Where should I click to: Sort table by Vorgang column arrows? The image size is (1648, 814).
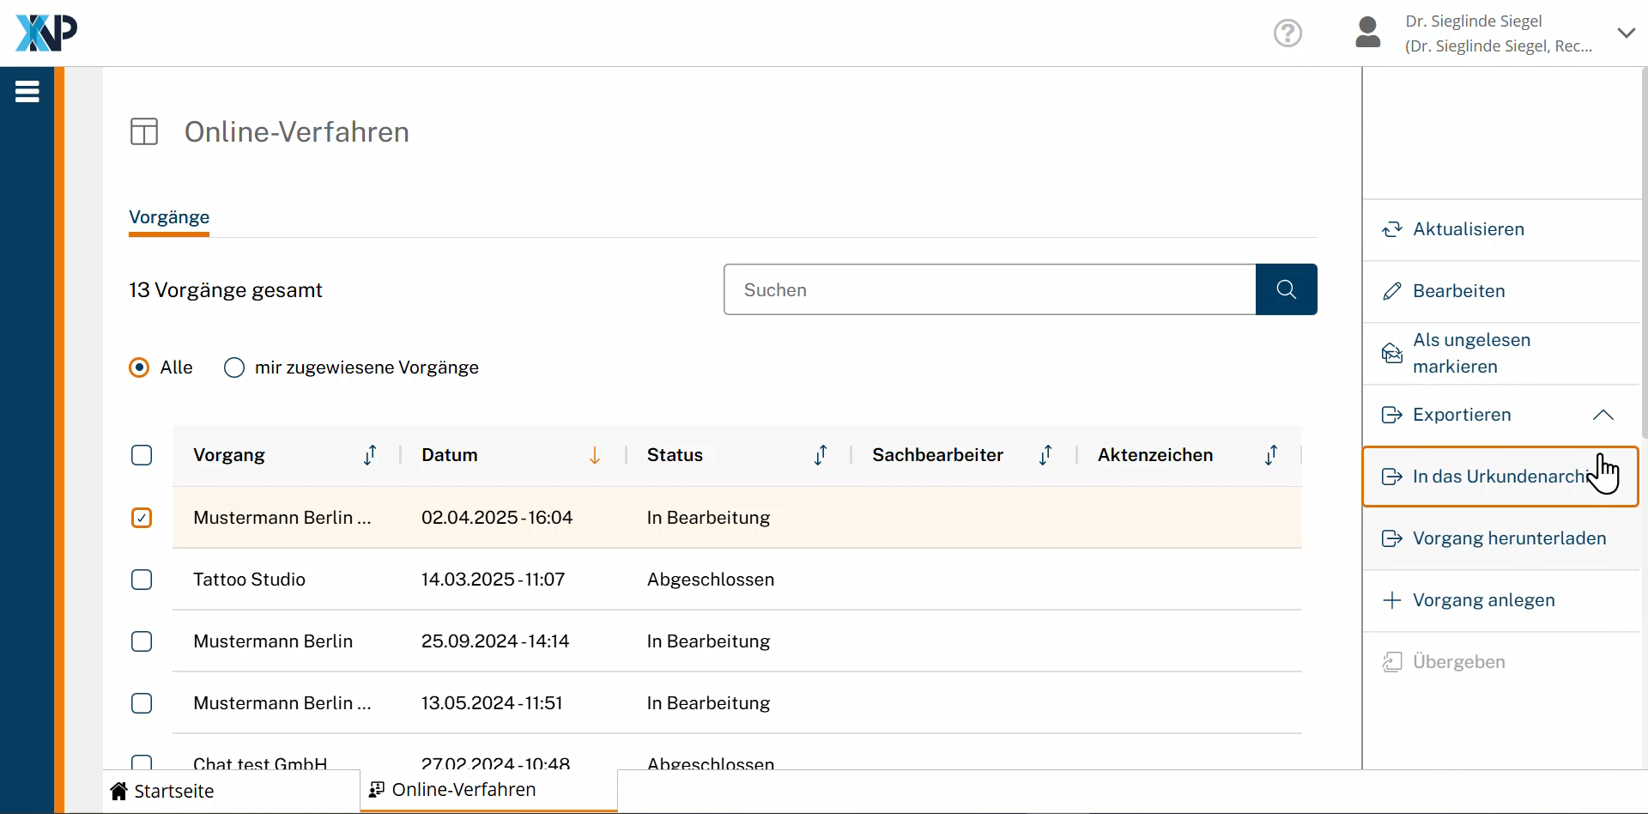[x=370, y=455]
